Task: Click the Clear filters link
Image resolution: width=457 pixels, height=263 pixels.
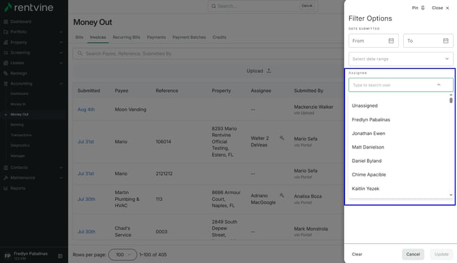Action: click(357, 254)
